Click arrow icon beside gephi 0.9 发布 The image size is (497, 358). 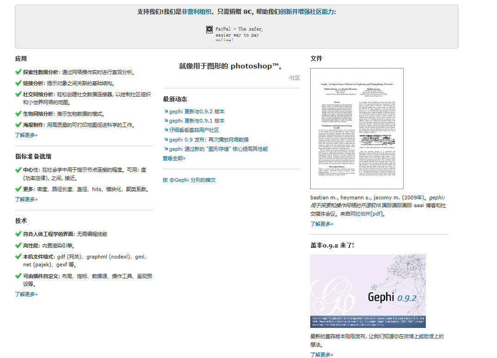(x=166, y=139)
